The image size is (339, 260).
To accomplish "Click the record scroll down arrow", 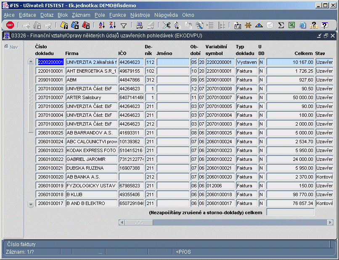I will [x=31, y=204].
